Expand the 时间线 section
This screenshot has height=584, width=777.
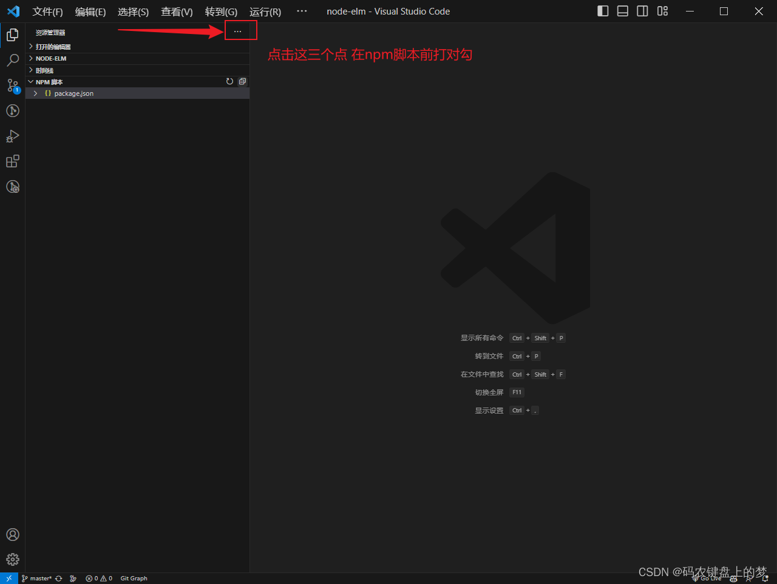[137, 70]
